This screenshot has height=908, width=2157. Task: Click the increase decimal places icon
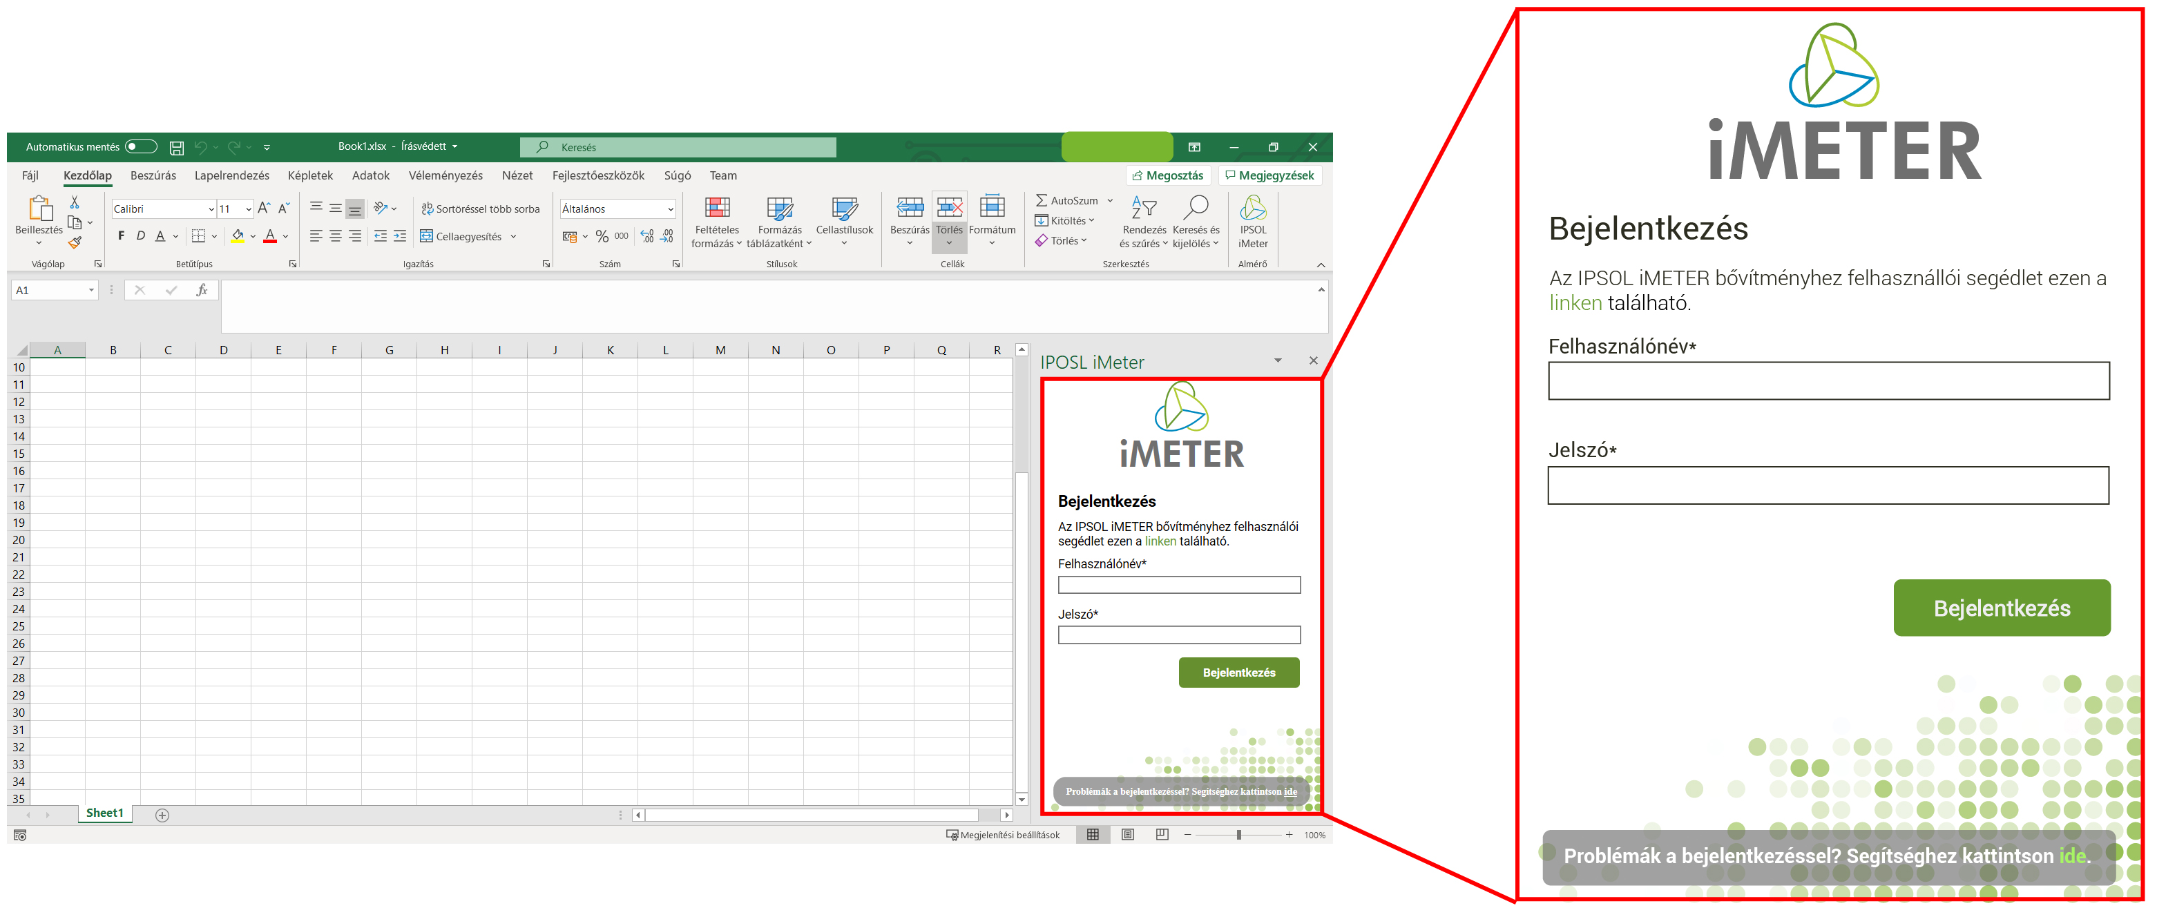coord(647,236)
